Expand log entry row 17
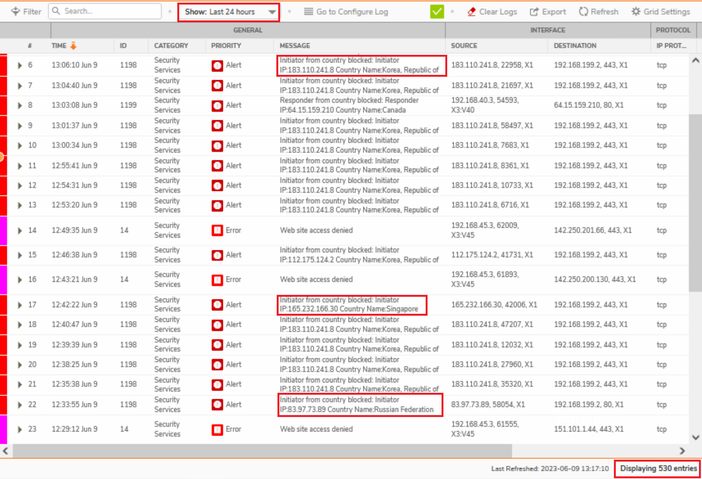This screenshot has width=702, height=479. [x=20, y=305]
